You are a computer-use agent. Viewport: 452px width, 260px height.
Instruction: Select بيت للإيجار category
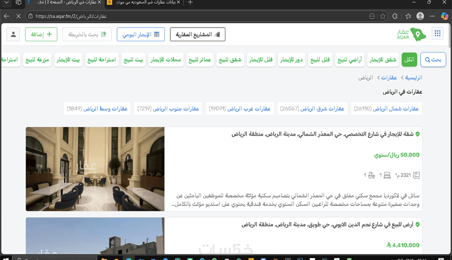click(x=68, y=59)
